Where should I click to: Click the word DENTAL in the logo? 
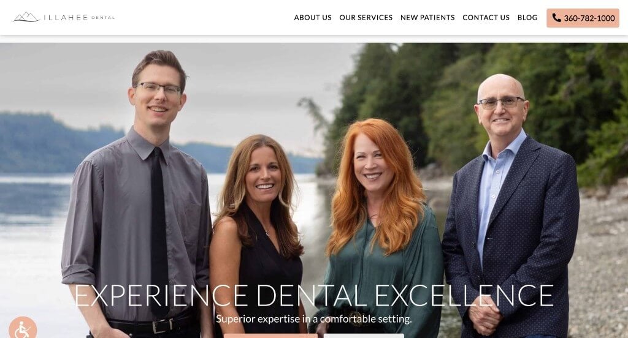103,18
